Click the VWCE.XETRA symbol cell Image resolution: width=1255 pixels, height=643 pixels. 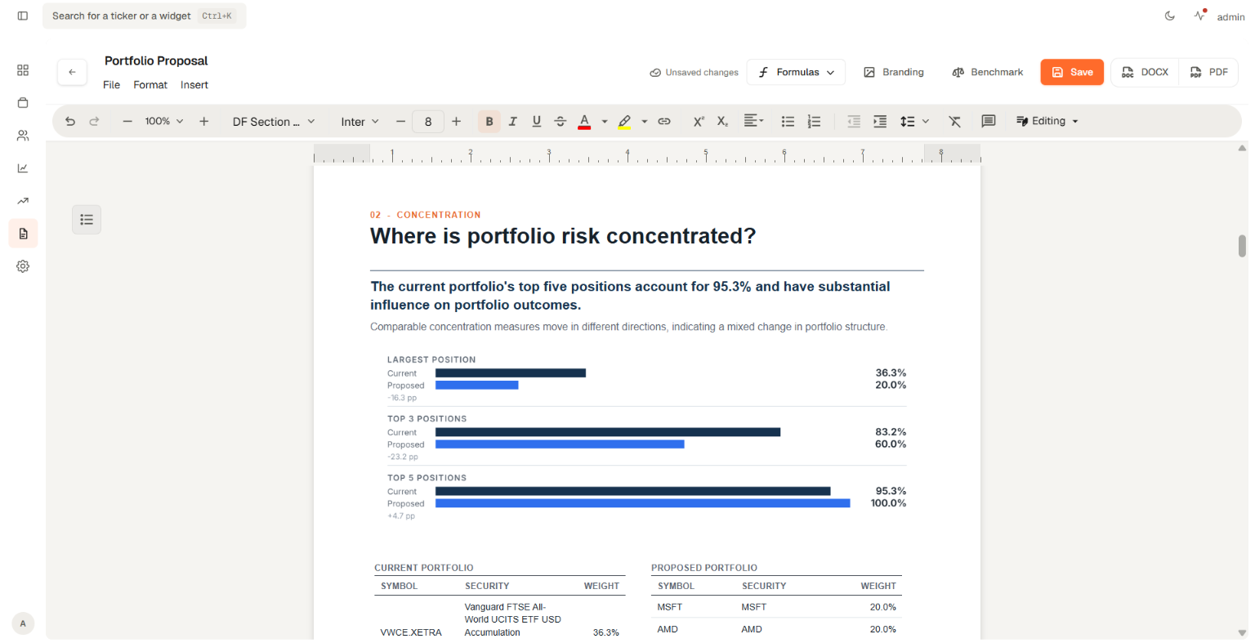pos(411,632)
